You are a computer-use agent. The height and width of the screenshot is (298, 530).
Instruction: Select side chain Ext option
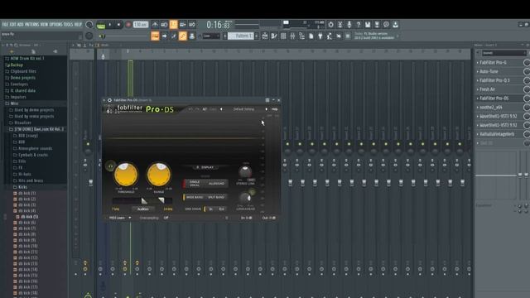tap(221, 209)
